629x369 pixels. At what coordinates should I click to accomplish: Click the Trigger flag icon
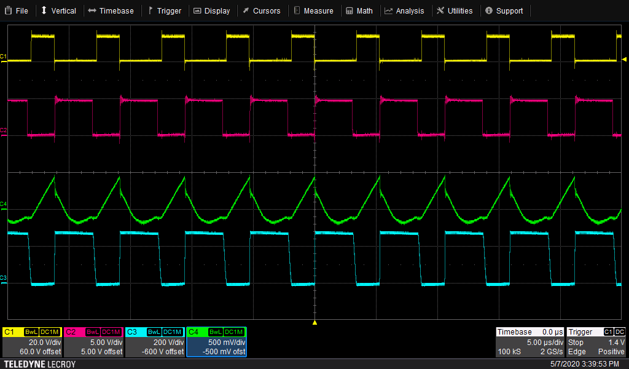(150, 10)
